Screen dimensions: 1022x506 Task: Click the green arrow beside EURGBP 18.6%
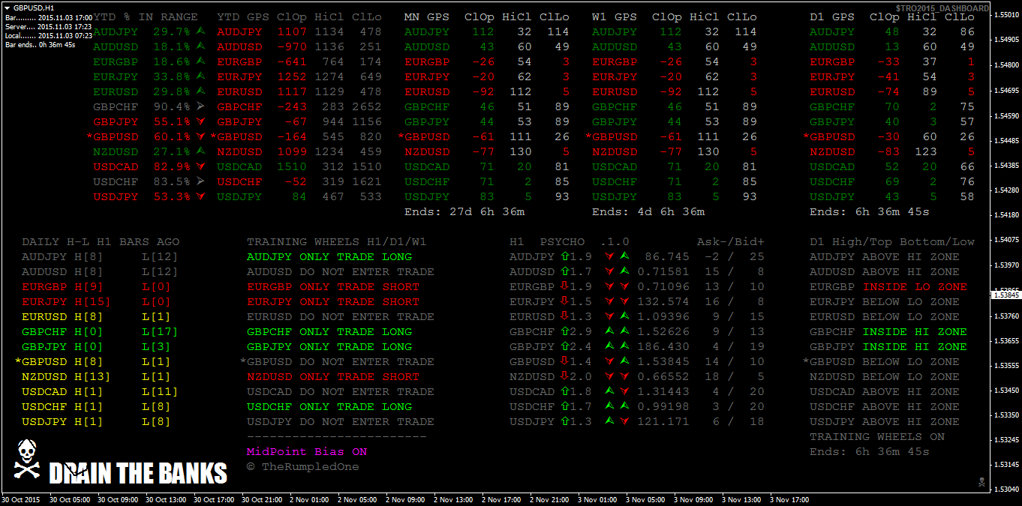(200, 61)
